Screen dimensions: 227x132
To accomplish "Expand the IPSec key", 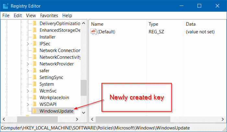I will tap(28, 44).
